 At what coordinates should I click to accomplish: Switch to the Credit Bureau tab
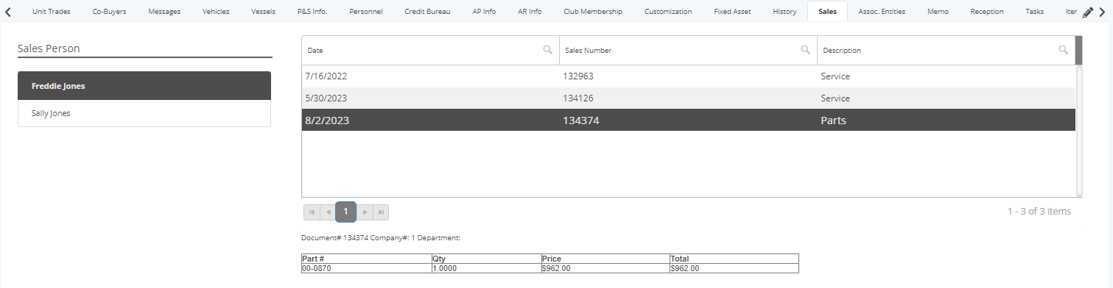(427, 12)
